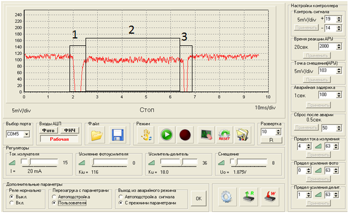Switch to manual mode with hand icon
The width and height of the screenshot is (348, 213).
click(146, 135)
